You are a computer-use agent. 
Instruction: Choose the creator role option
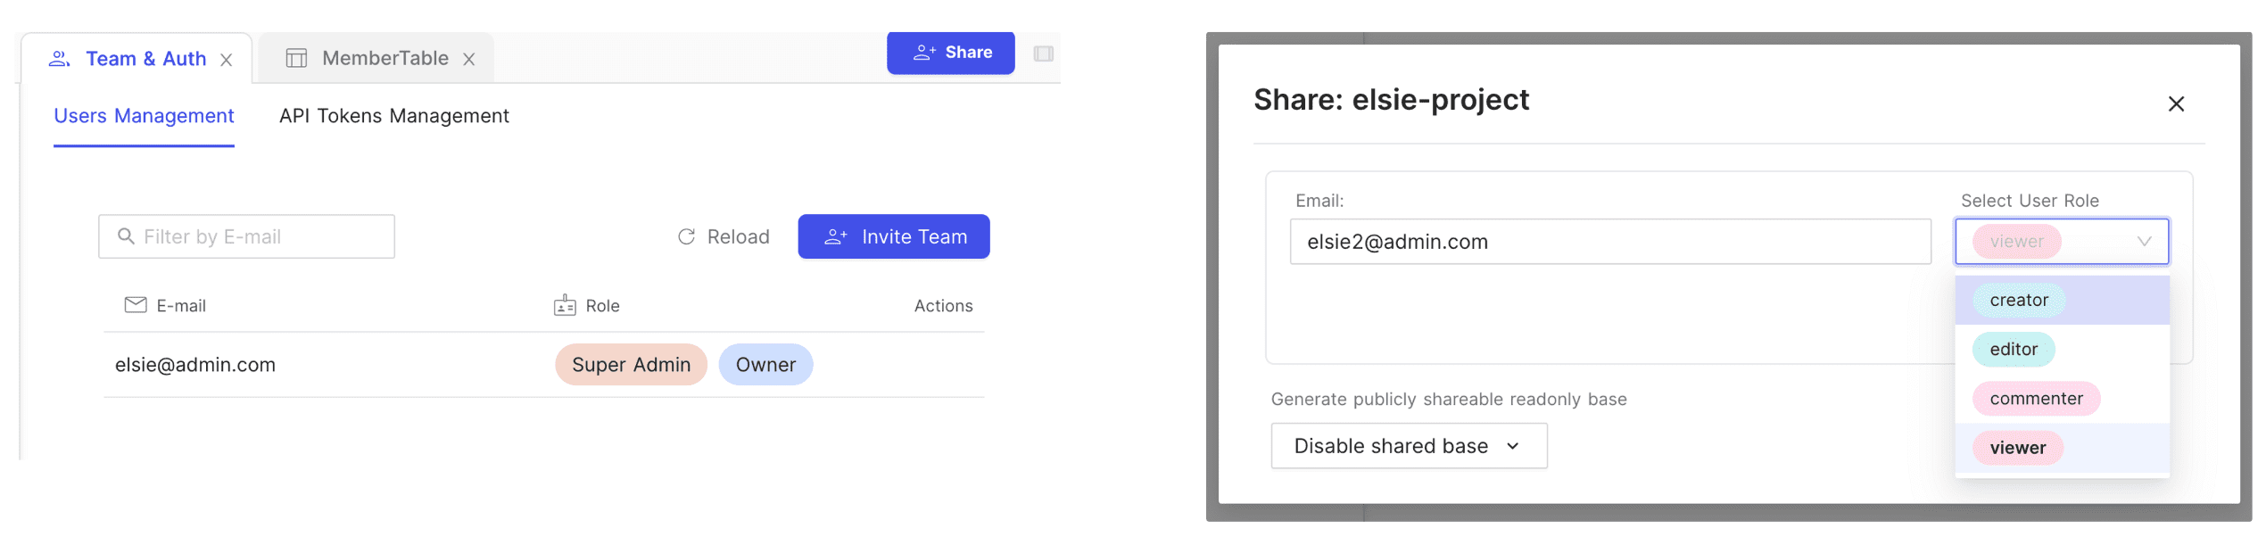pyautogui.click(x=2018, y=301)
